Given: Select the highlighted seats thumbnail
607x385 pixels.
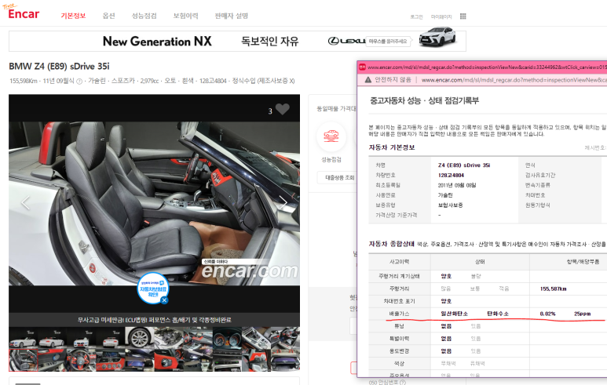Looking at the screenshot, I should pos(24,360).
